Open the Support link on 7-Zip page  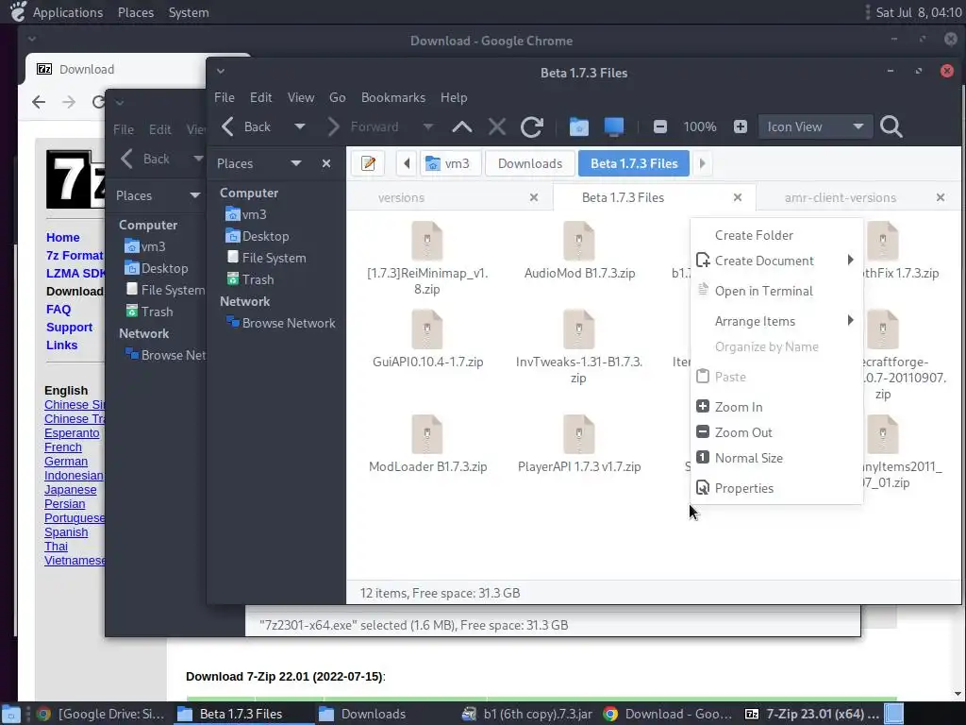point(69,328)
